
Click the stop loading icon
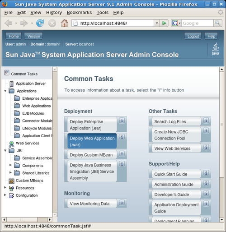point(52,23)
